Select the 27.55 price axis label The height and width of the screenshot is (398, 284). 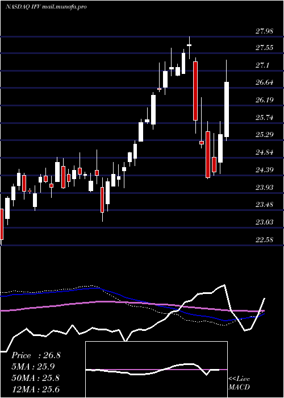[x=264, y=47]
